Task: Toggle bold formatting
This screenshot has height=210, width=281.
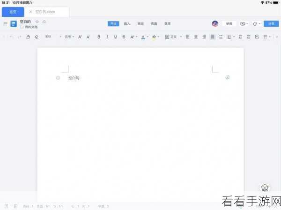Action: point(99,37)
